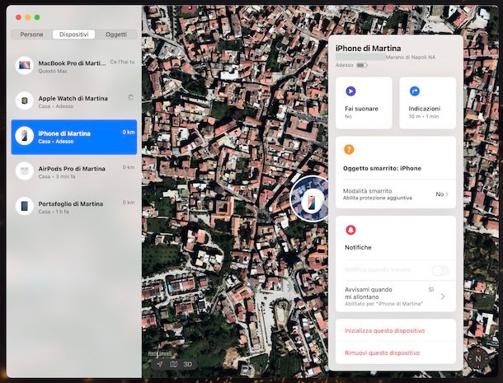The height and width of the screenshot is (383, 503).
Task: Expand Avvisami quando mi allontano chevron
Action: (x=443, y=297)
